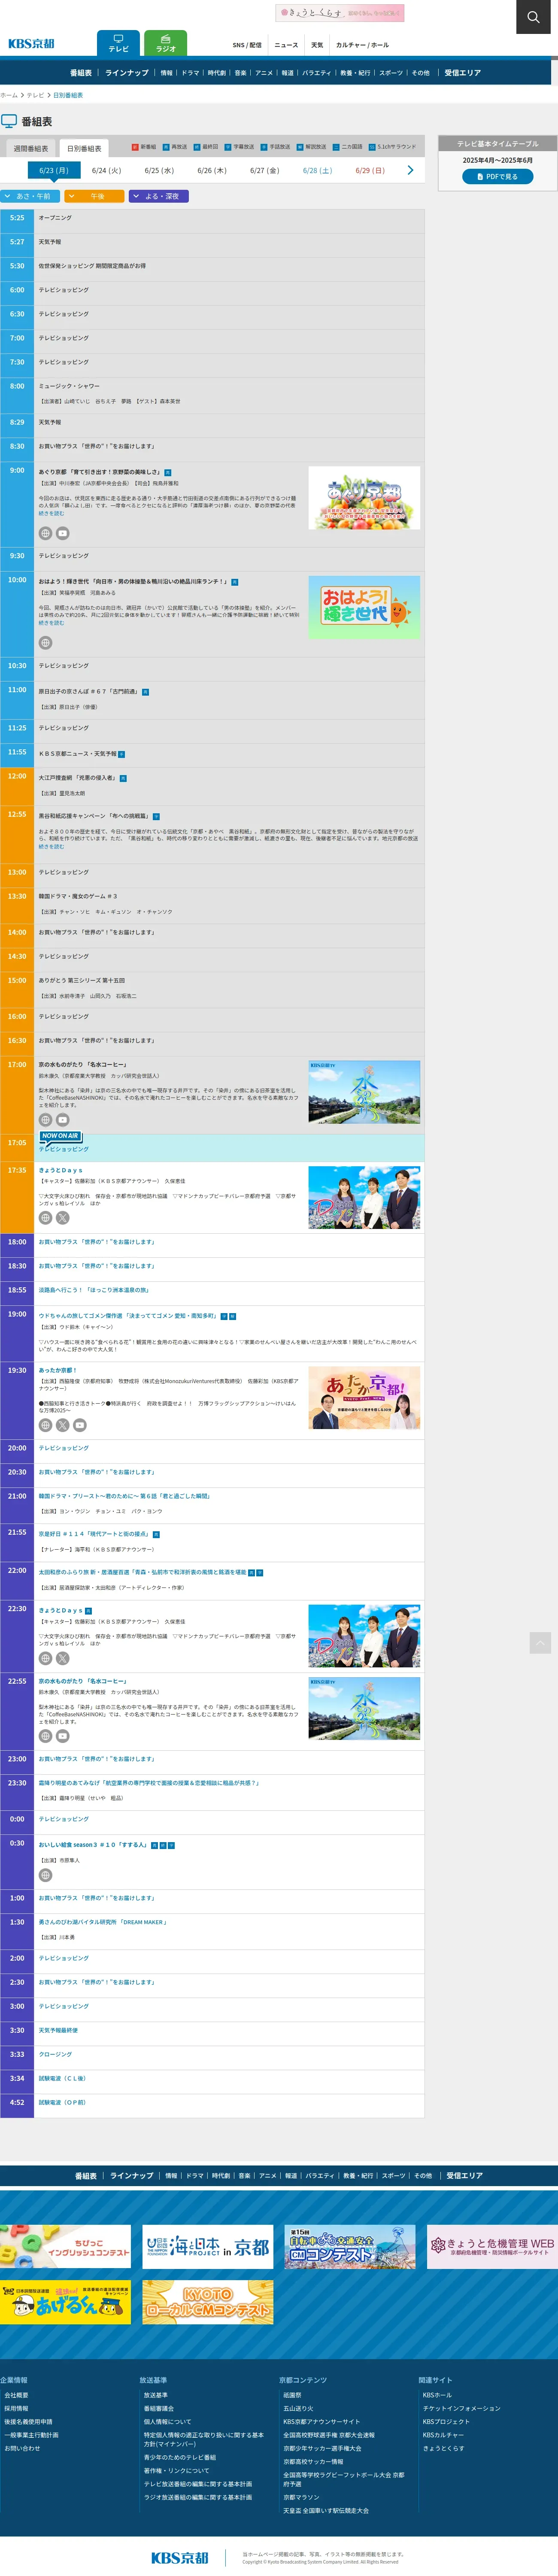The width and height of the screenshot is (558, 2576).
Task: Show next dates with right chevron
Action: click(x=410, y=171)
